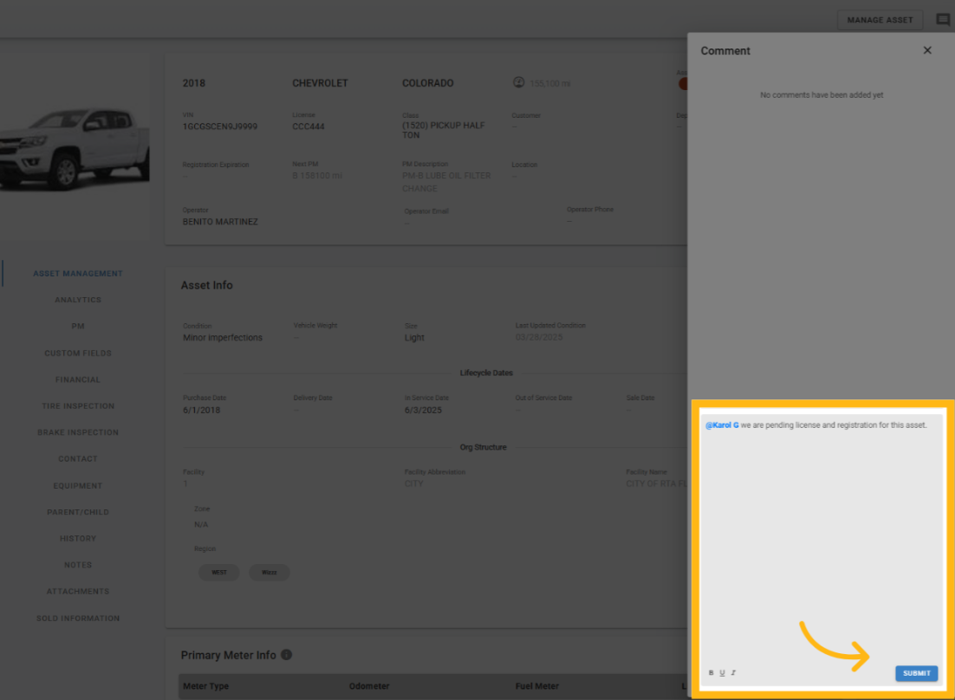Go to the PM section
The image size is (955, 700).
click(78, 327)
